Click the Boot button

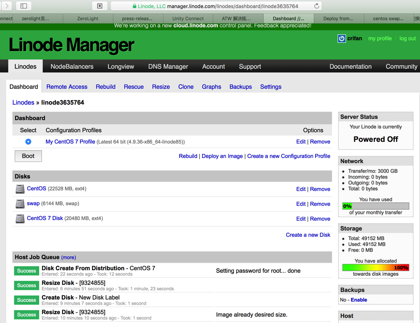28,156
